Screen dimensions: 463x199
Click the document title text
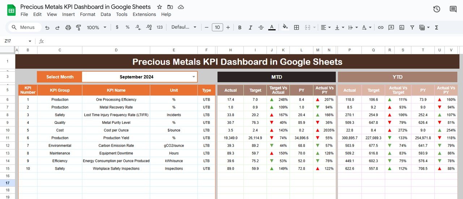point(85,7)
